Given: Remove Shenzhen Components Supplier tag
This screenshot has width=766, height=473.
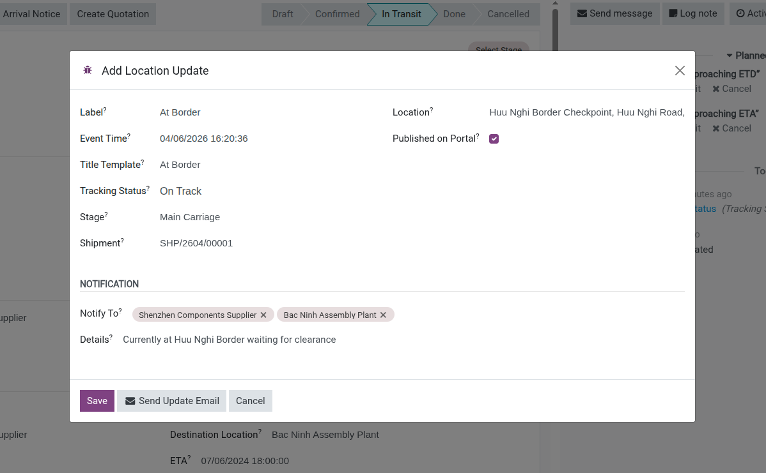Looking at the screenshot, I should click(263, 315).
